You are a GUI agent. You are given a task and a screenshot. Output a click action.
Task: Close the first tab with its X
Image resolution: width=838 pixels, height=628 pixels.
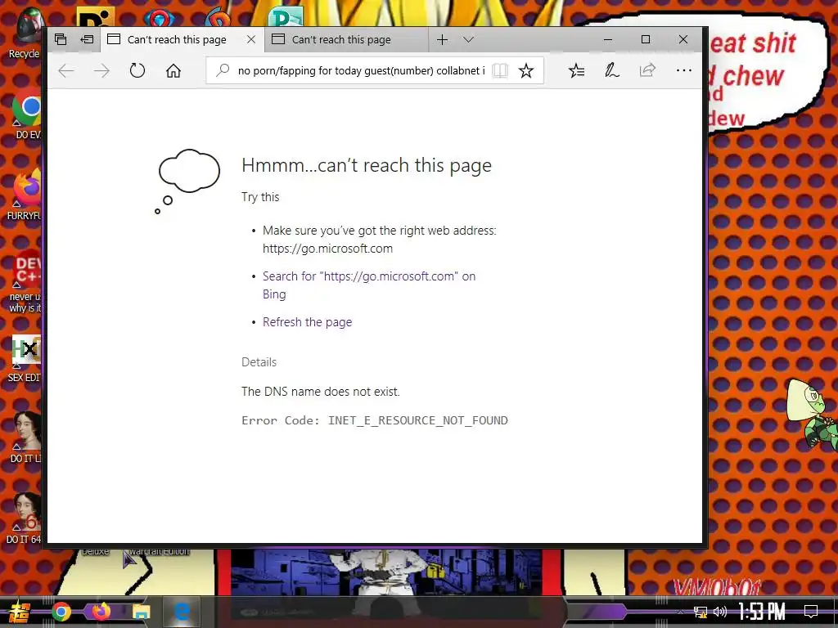pyautogui.click(x=250, y=39)
